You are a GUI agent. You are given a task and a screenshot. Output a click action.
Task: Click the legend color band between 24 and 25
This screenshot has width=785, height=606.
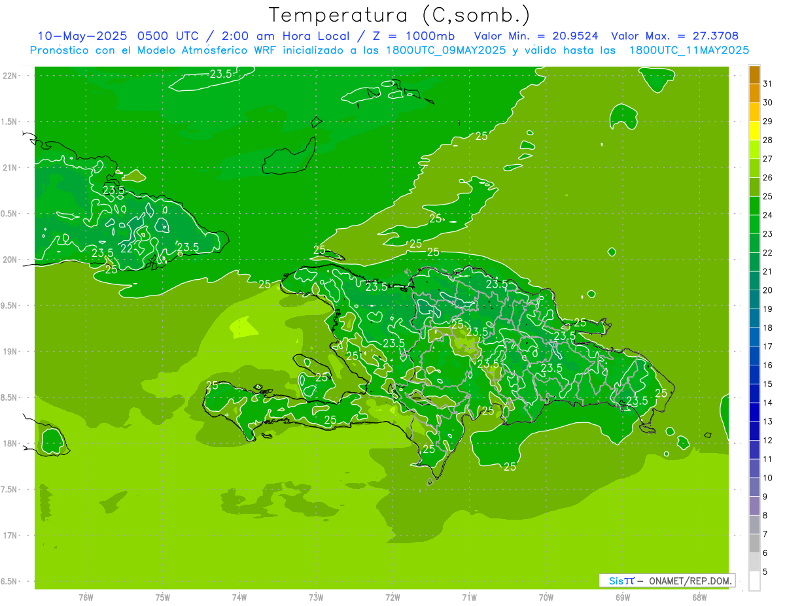pyautogui.click(x=754, y=205)
